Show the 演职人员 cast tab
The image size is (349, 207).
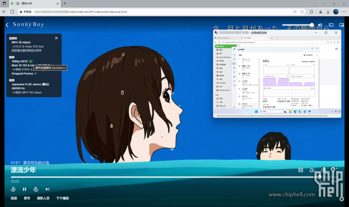(x=43, y=198)
